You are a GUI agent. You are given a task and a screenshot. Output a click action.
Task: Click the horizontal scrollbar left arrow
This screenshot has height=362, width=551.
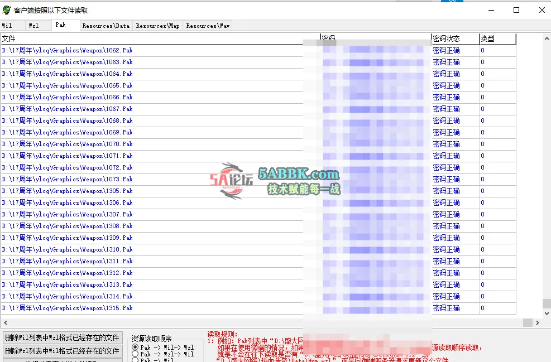tap(5, 322)
